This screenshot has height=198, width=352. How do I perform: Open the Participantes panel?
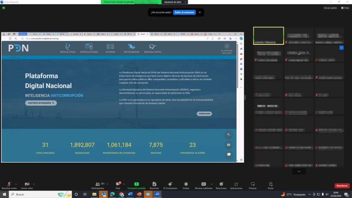point(97,184)
